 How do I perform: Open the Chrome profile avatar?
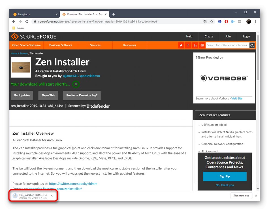tap(249, 22)
